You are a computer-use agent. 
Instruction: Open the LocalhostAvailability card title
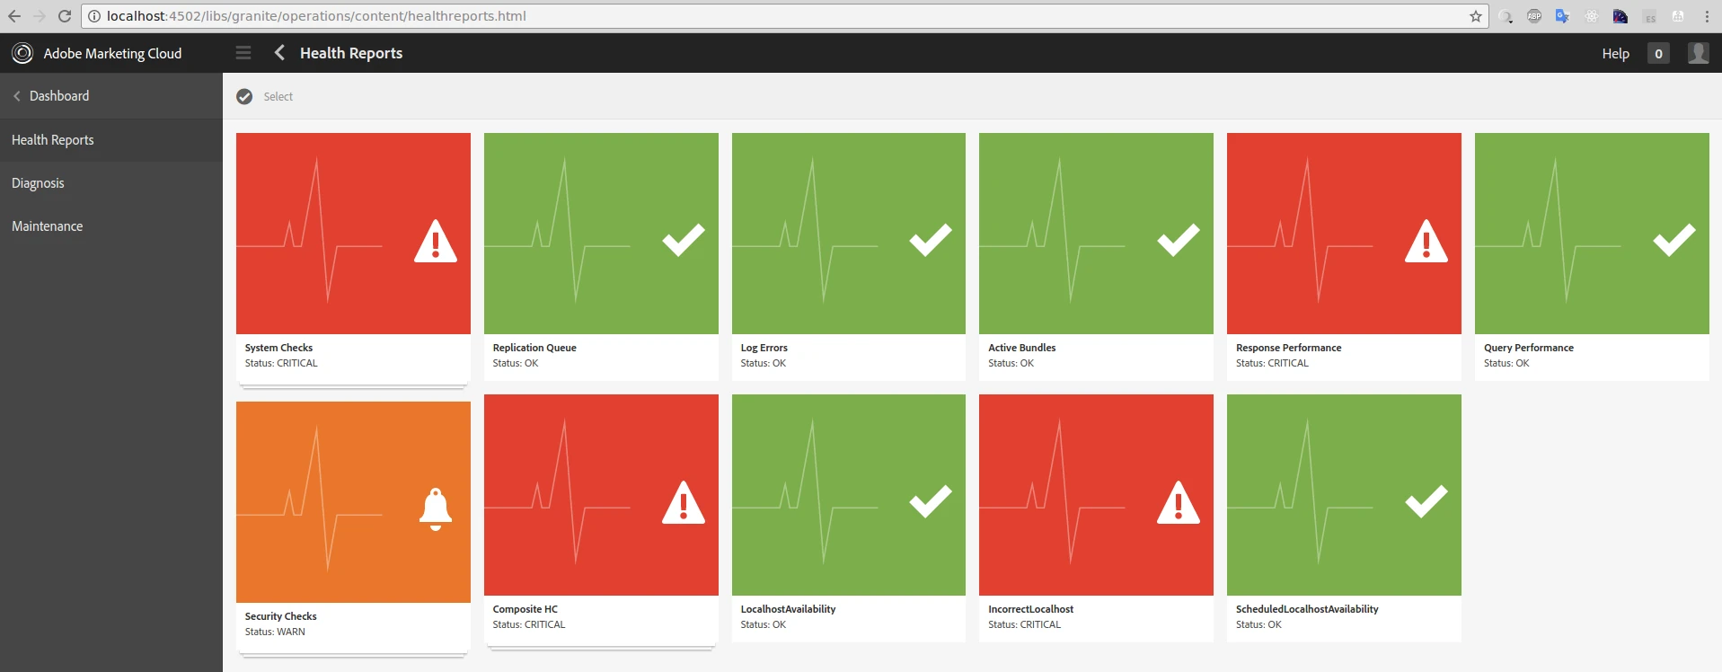click(789, 609)
